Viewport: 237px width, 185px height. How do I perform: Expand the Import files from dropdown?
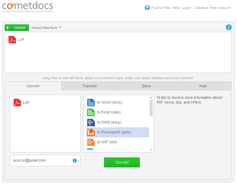pos(46,27)
